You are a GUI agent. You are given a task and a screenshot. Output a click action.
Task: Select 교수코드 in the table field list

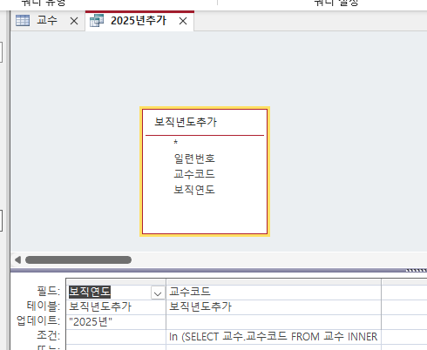[x=194, y=174]
